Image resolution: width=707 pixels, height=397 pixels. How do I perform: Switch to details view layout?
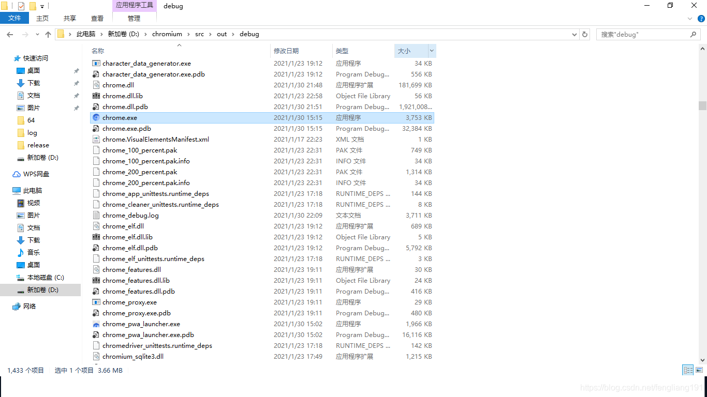coord(688,370)
